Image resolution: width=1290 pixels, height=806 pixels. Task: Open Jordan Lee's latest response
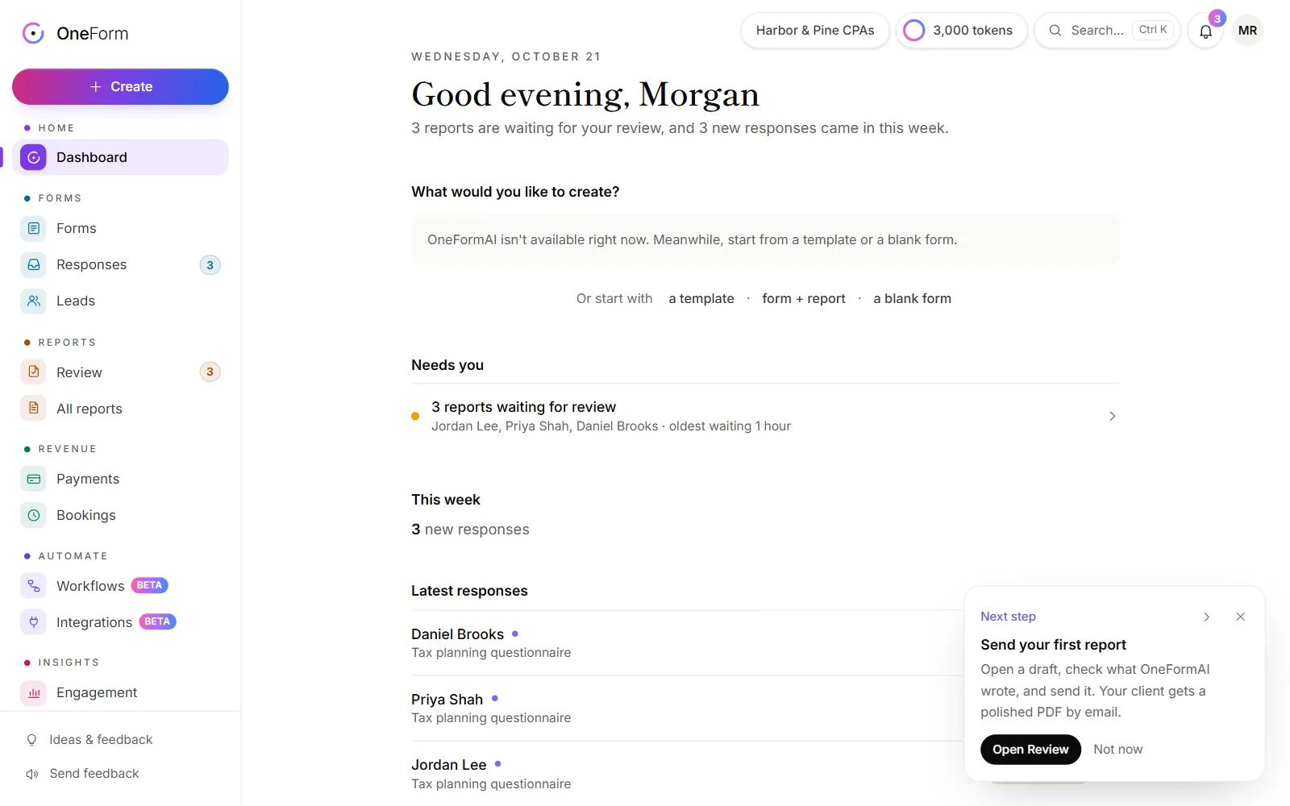687,774
